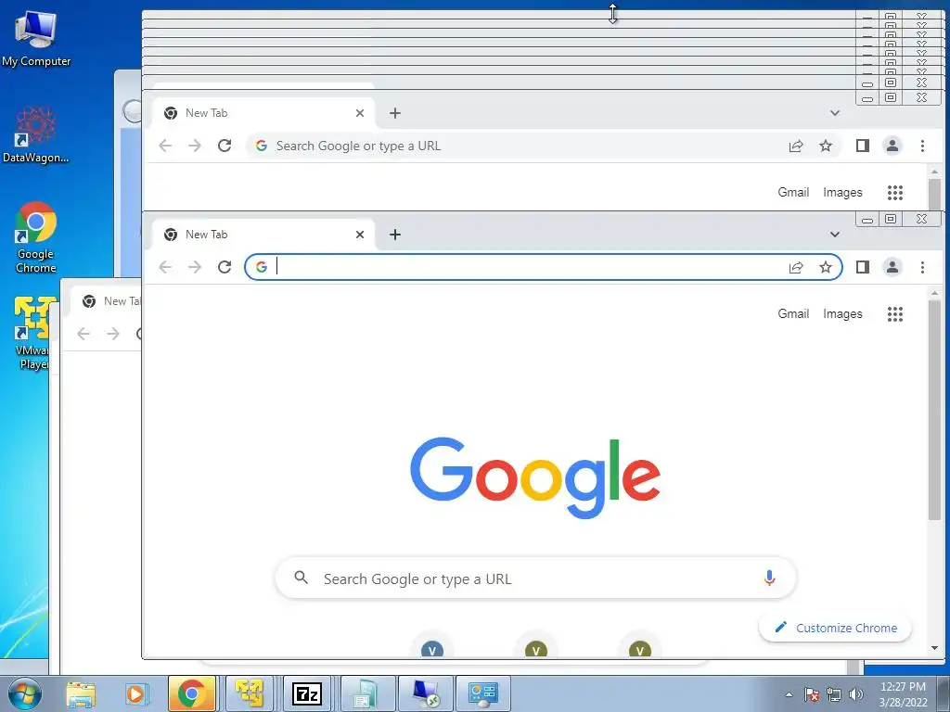This screenshot has width=950, height=712.
Task: Open Windows Media Player from taskbar
Action: pos(135,693)
